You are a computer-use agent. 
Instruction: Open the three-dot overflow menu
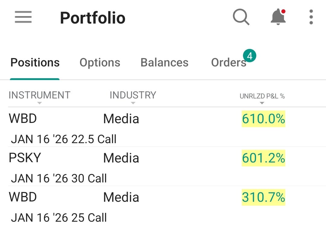311,17
